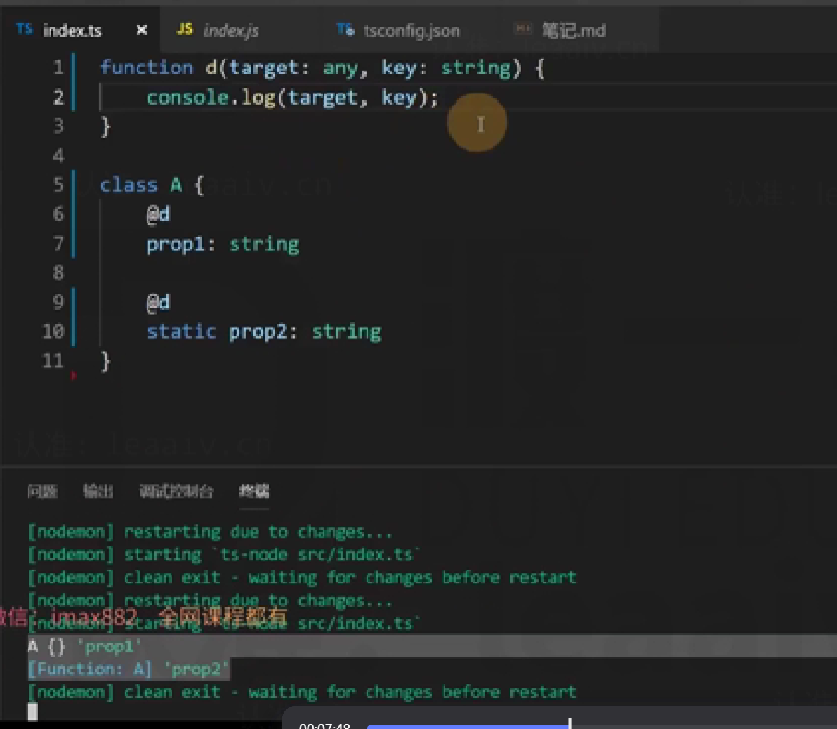The height and width of the screenshot is (729, 837).
Task: Open the 调试控制台 panel tab
Action: (x=176, y=491)
